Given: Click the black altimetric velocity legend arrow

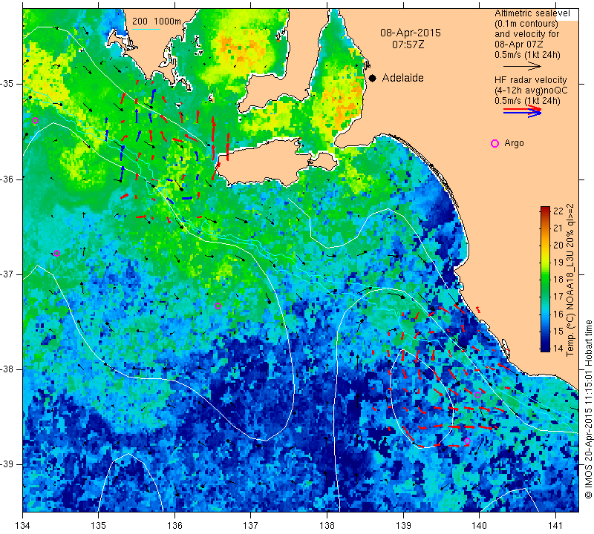Looking at the screenshot, I should pos(522,66).
